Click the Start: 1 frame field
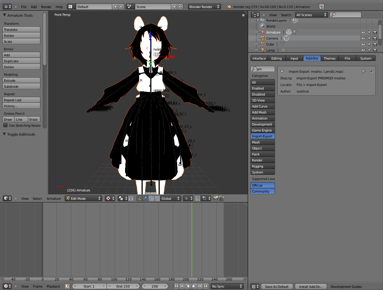Image resolution: width=383 pixels, height=290 pixels. click(x=89, y=286)
